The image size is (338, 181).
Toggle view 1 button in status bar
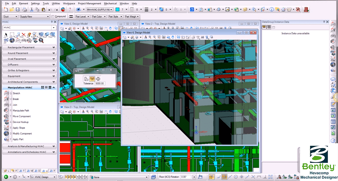[66, 177]
